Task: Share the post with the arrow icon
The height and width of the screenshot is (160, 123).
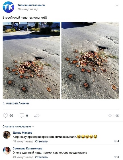Action: pyautogui.click(x=37, y=116)
